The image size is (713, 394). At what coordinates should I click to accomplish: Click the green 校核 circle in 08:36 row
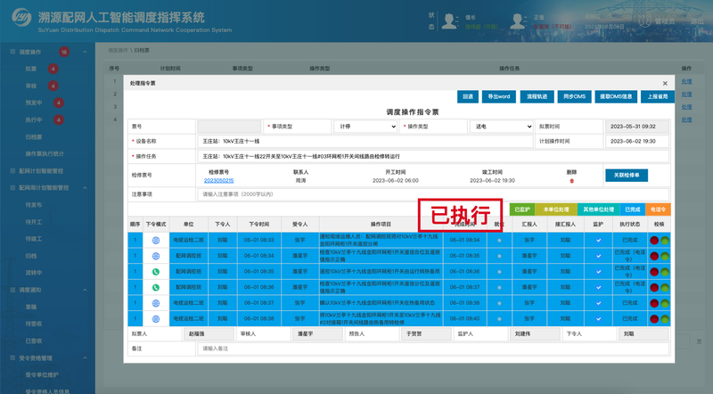click(665, 288)
